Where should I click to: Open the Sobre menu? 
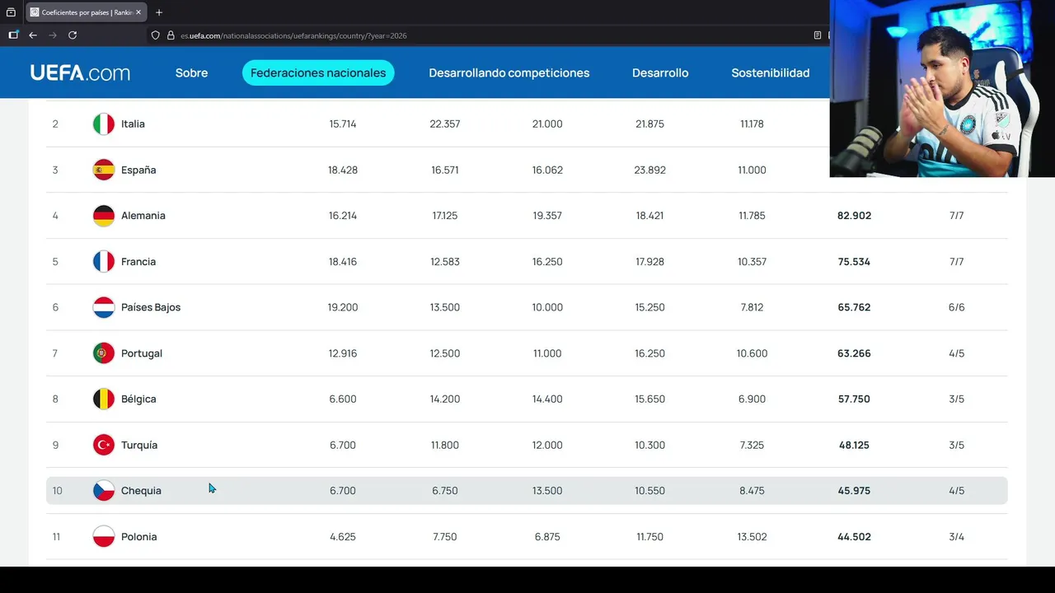191,72
